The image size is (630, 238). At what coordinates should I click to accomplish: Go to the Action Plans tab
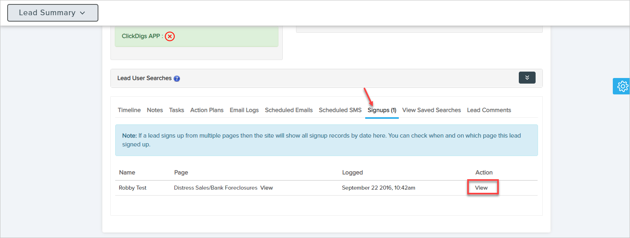(207, 110)
